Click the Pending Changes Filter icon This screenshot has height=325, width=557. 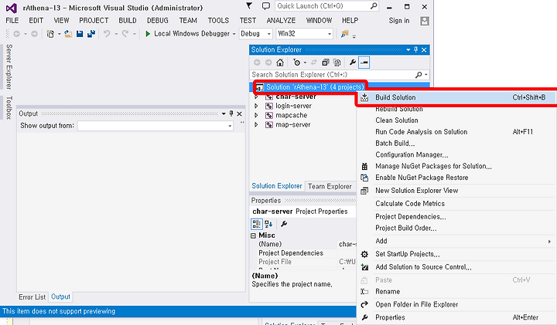[x=296, y=63]
